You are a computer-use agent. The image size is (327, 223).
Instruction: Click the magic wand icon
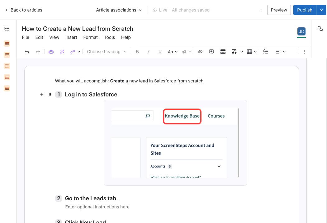coord(62,52)
